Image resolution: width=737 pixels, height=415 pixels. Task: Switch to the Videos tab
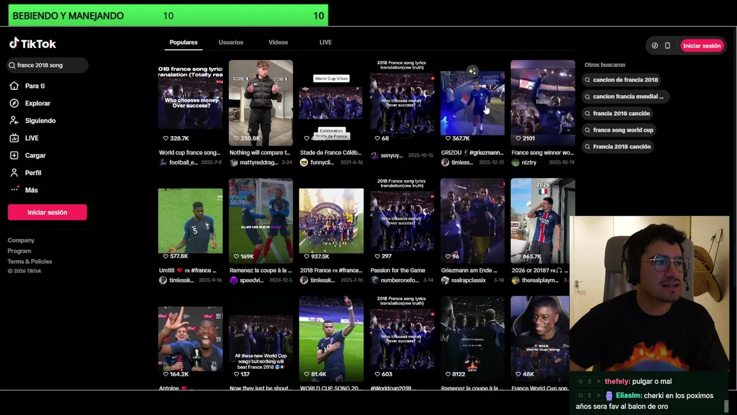278,42
